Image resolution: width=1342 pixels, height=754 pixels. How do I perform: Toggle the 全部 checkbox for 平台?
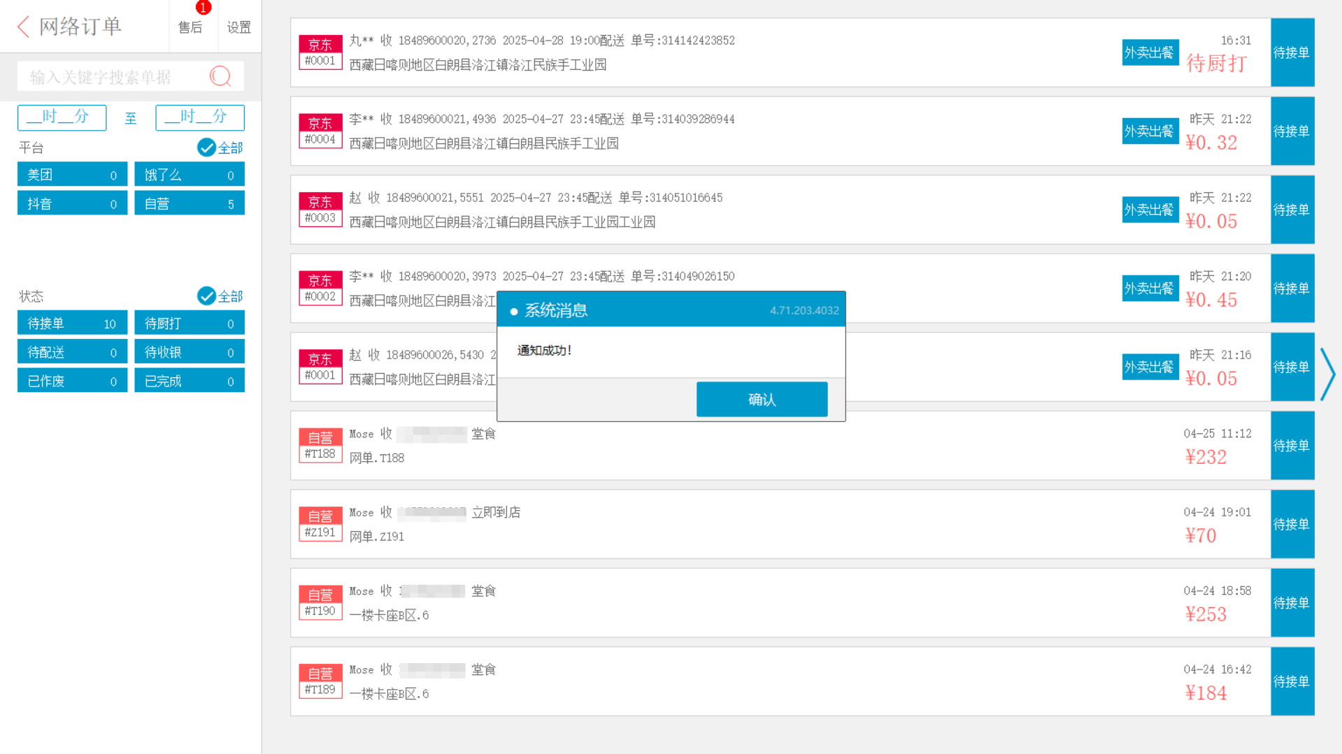click(207, 147)
